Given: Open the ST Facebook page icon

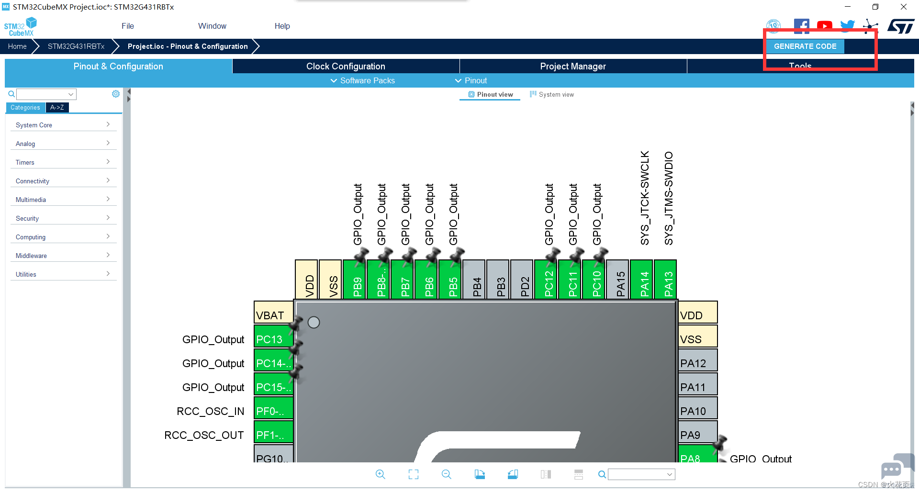Looking at the screenshot, I should click(x=801, y=26).
